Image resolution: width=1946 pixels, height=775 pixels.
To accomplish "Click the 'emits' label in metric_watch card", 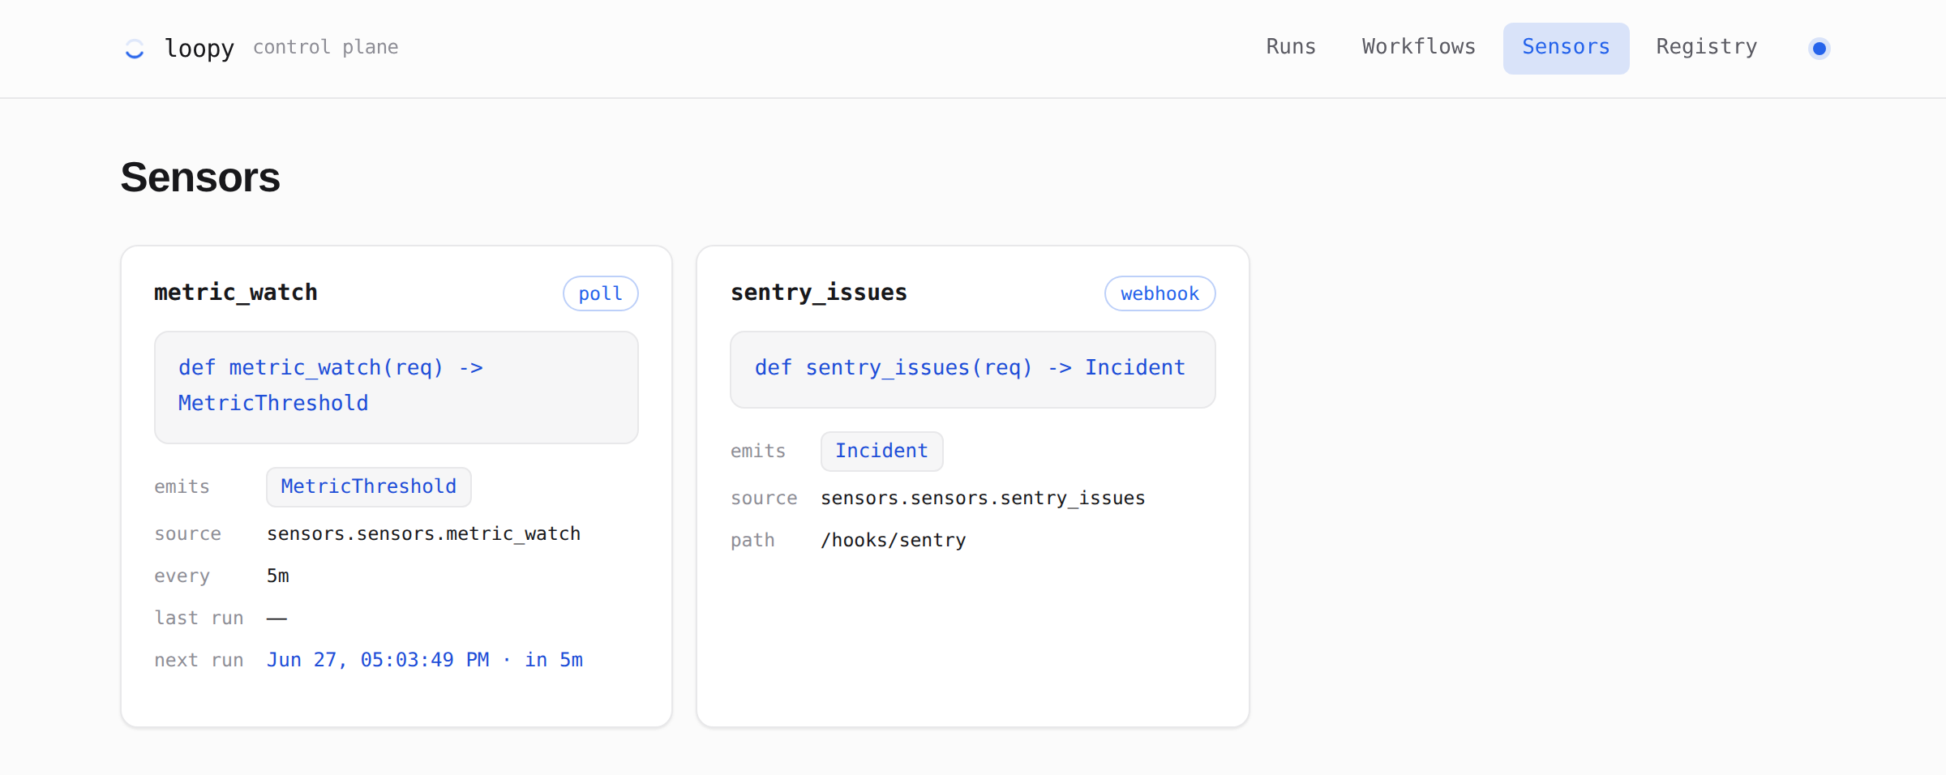I will pyautogui.click(x=182, y=486).
